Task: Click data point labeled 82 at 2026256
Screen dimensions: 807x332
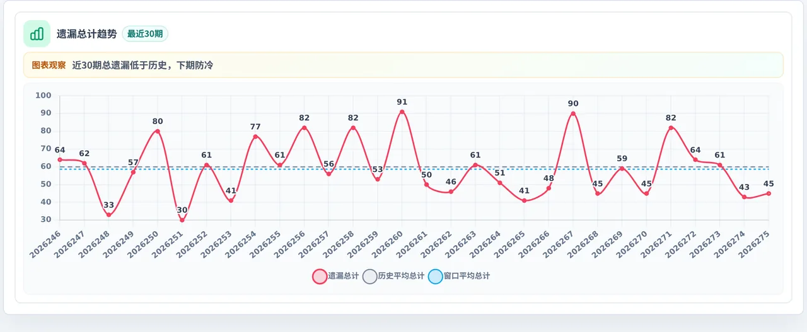Action: coord(305,128)
